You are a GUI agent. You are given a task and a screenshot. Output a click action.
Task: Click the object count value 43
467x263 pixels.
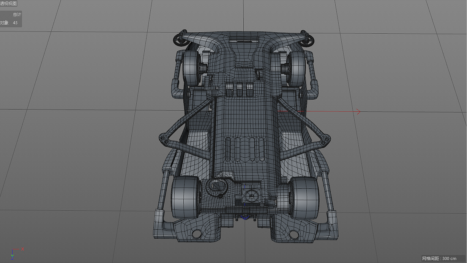click(x=15, y=23)
